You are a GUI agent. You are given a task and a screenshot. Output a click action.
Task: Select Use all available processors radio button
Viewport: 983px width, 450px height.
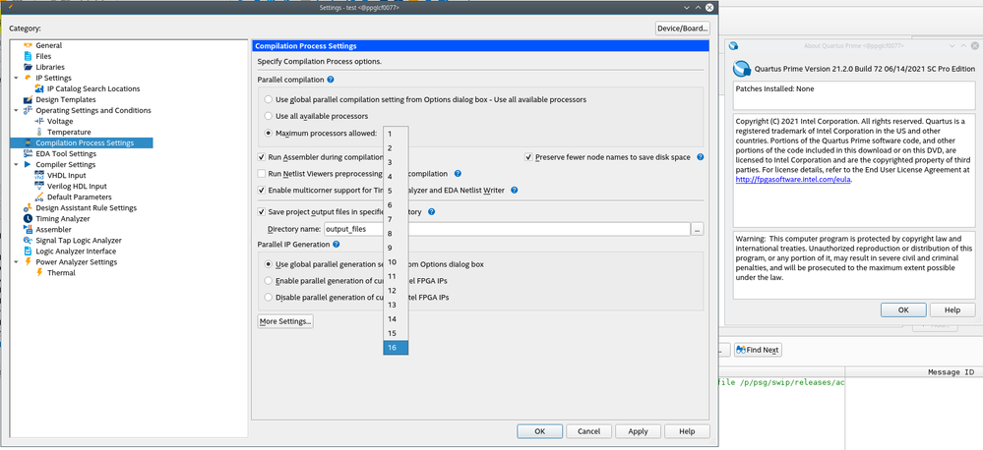coord(269,116)
